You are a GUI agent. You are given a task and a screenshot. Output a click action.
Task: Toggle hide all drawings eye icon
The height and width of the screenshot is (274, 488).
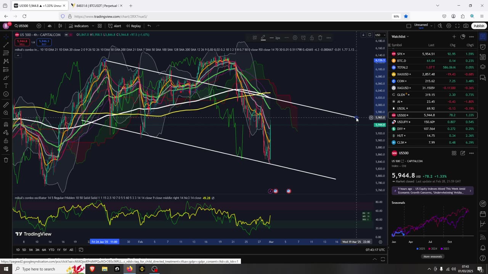point(6,149)
